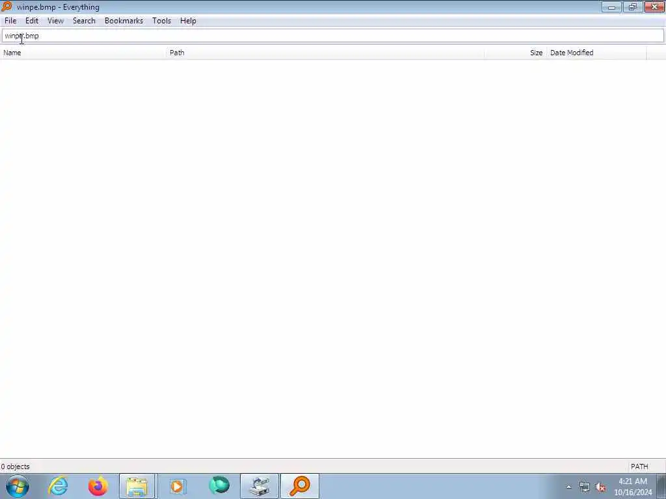
Task: Sort results by Name column
Action: [83, 53]
